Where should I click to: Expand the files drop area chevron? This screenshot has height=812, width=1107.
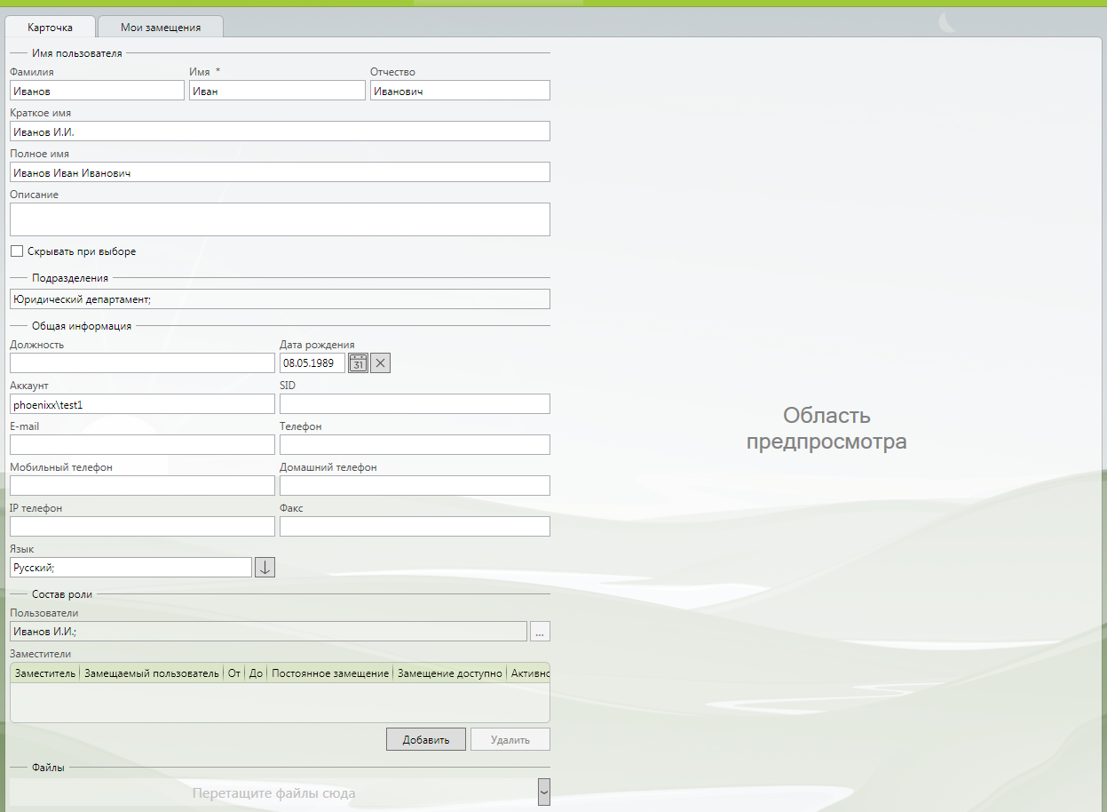[x=544, y=792]
